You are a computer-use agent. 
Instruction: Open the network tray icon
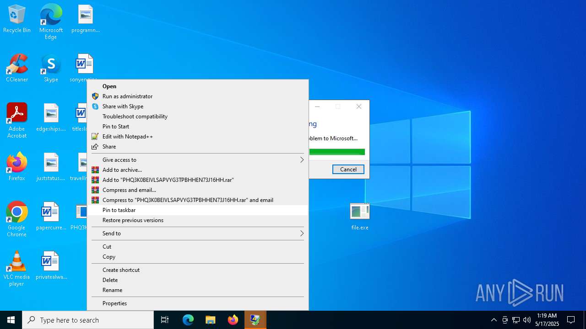(x=516, y=320)
